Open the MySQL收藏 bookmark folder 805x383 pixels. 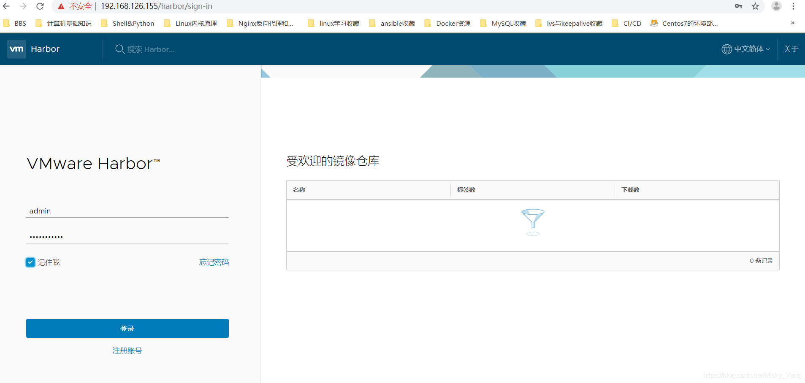click(503, 23)
